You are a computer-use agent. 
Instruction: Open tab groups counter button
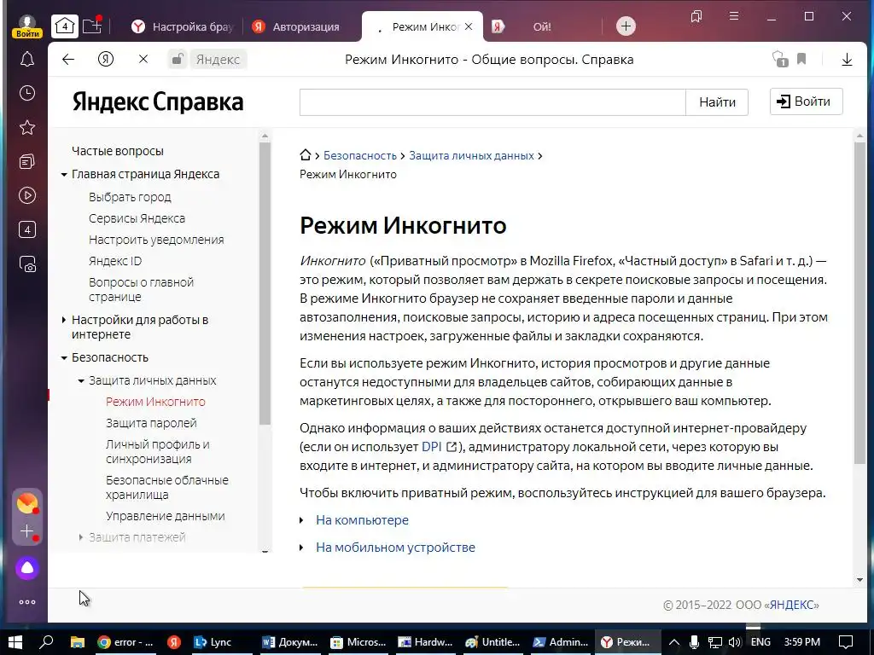[x=65, y=26]
